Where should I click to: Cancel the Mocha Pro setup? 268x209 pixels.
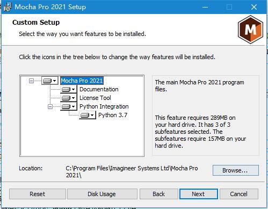239,194
